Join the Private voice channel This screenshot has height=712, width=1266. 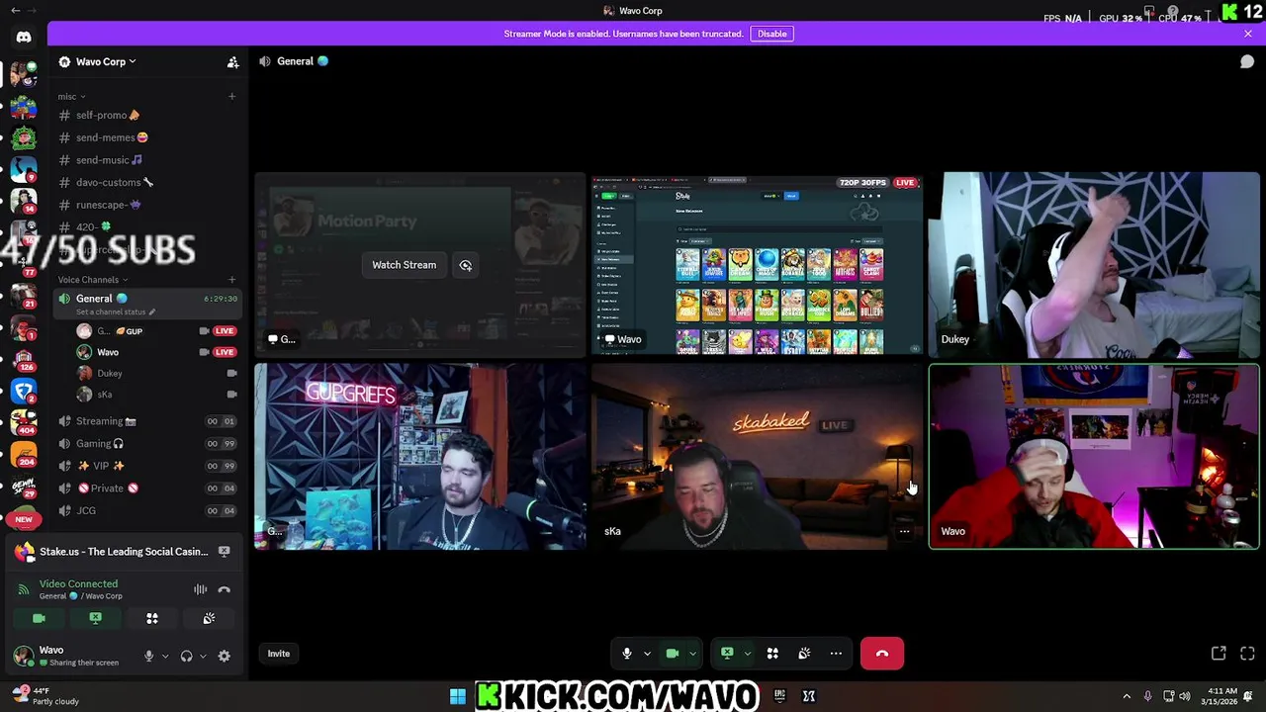[146, 489]
